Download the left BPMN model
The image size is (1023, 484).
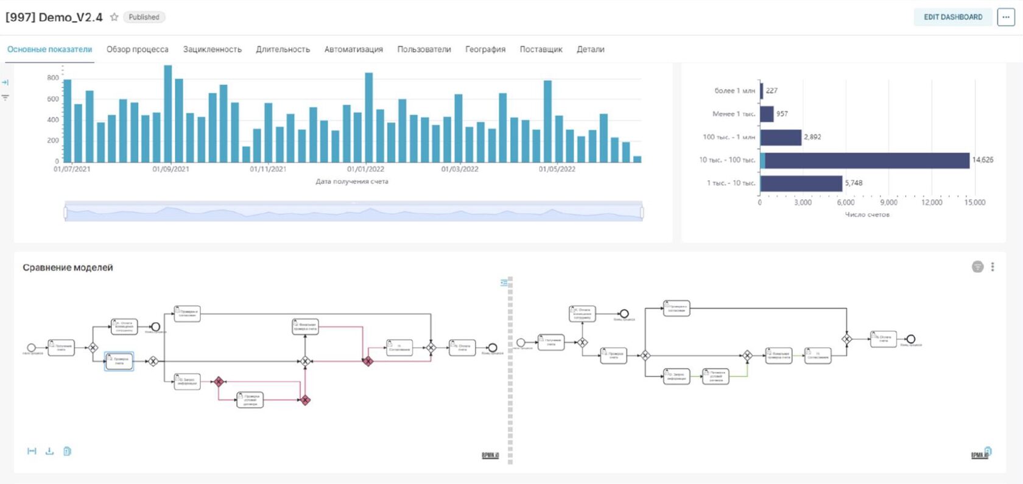click(x=49, y=451)
